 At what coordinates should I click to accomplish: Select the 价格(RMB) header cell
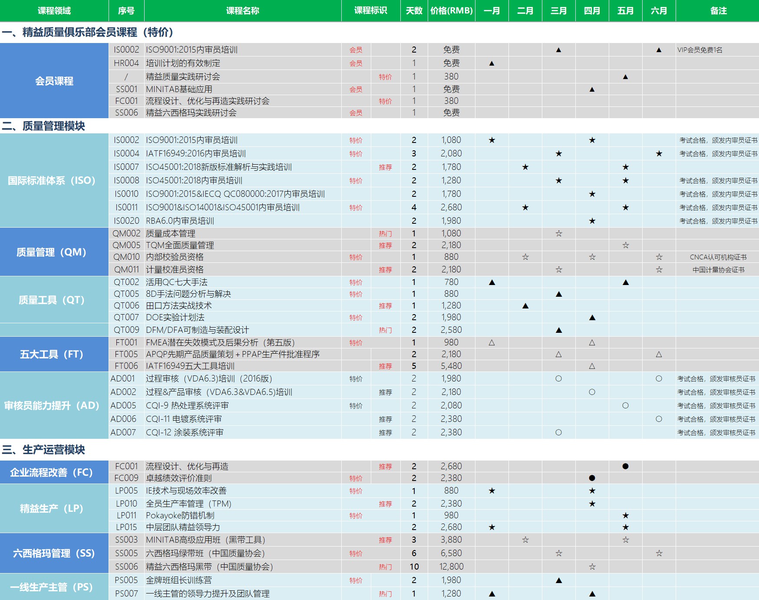point(452,10)
